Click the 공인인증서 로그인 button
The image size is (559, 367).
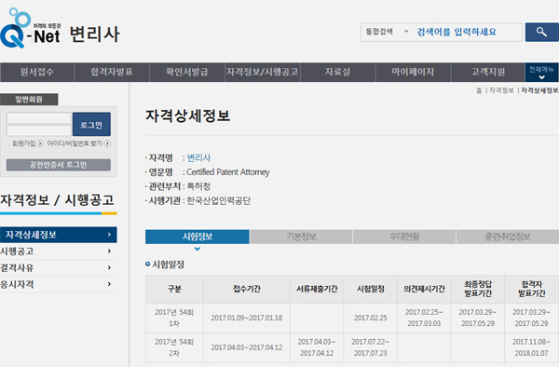point(59,165)
